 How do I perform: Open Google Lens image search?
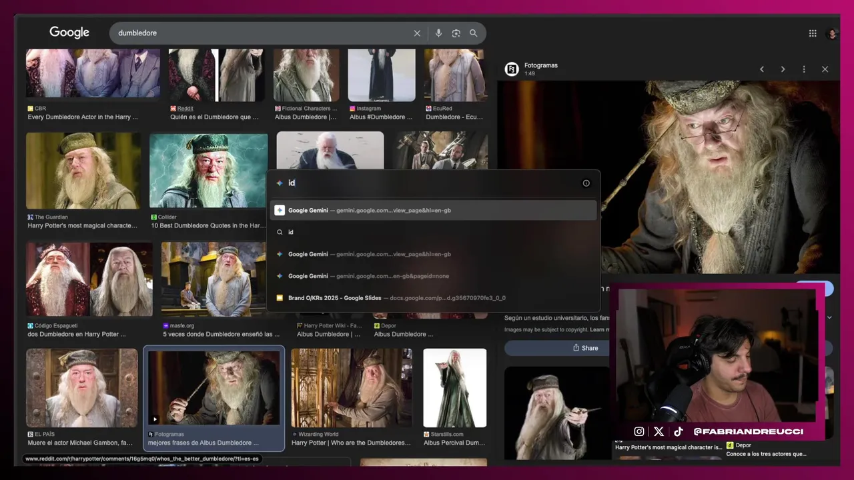[x=456, y=33]
